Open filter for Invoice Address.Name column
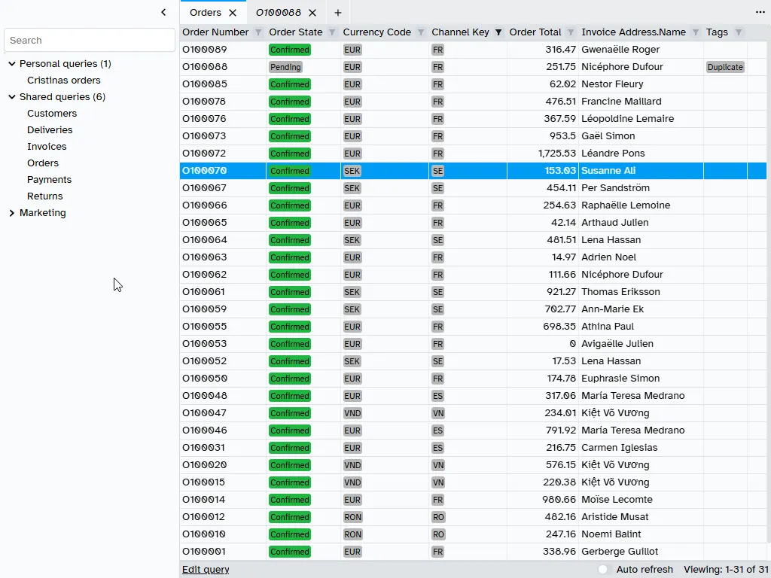 (696, 32)
